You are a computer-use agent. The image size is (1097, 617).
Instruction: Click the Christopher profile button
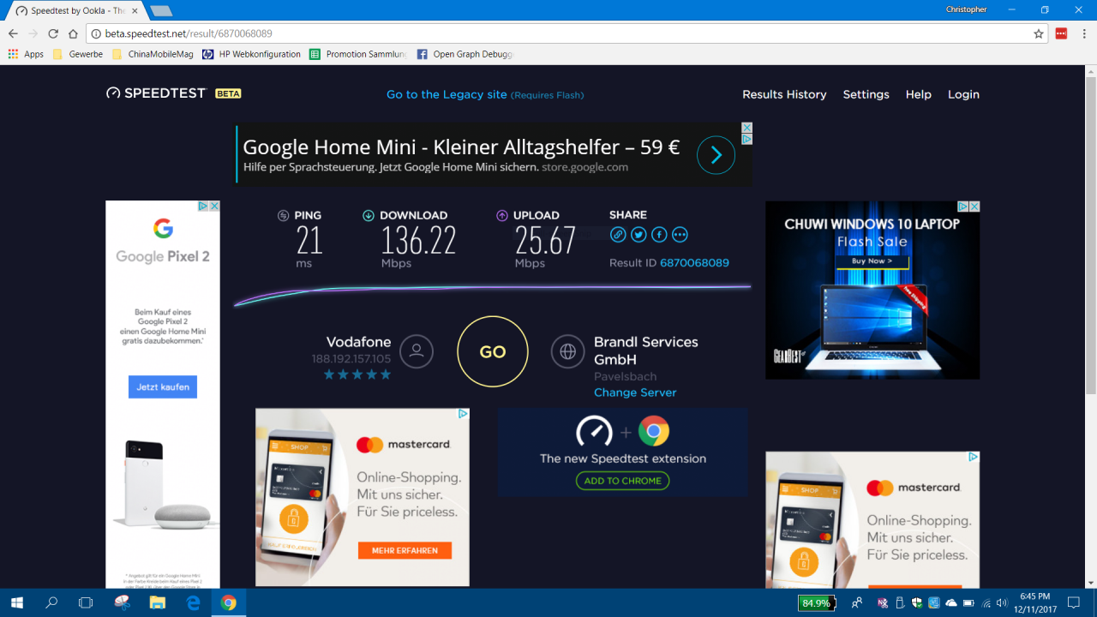966,9
